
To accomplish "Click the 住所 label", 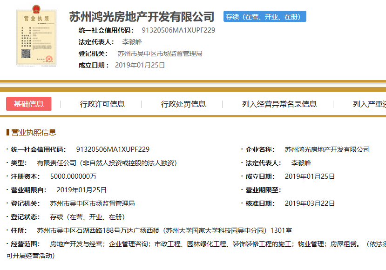I will click(x=19, y=230).
